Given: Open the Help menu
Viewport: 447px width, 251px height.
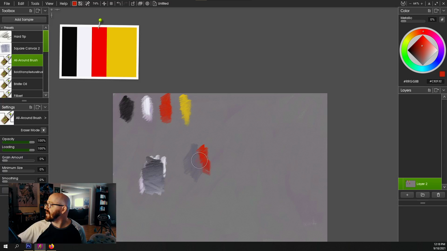Looking at the screenshot, I should pyautogui.click(x=64, y=4).
